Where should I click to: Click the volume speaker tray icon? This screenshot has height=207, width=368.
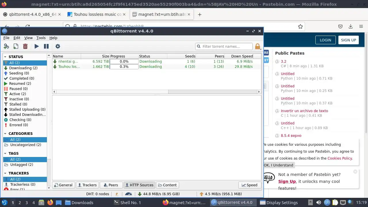319,202
